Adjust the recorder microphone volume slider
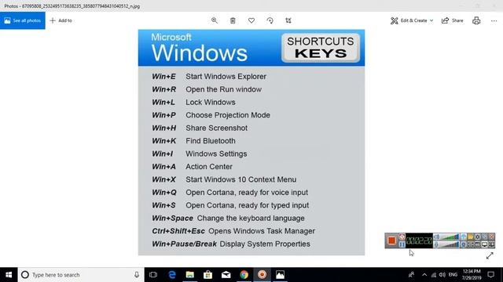Viewport: 503px width, 282px height. point(450,244)
